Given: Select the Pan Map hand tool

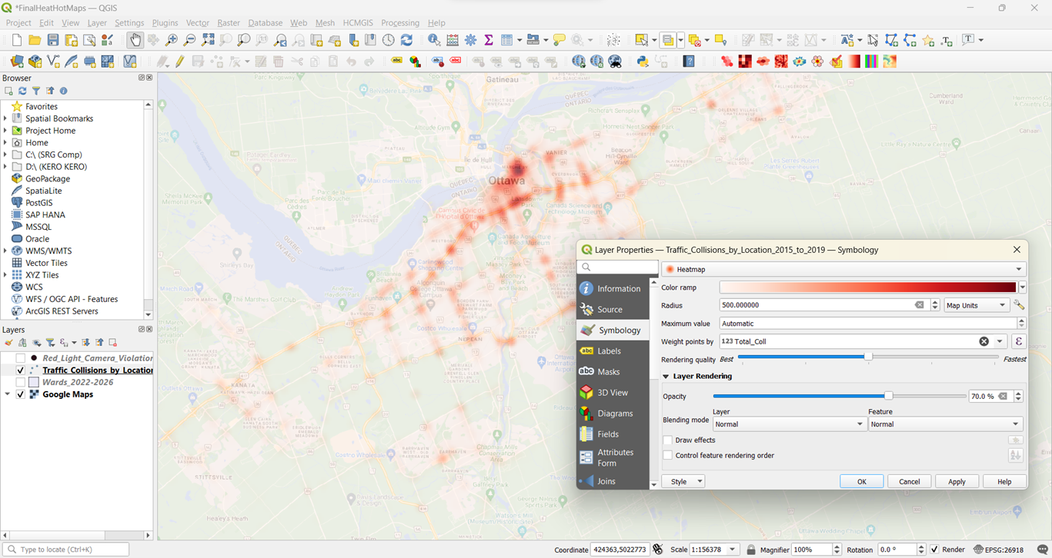Looking at the screenshot, I should pos(135,40).
